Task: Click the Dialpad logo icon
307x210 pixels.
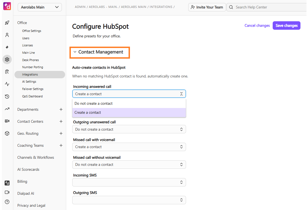Action: point(7,6)
